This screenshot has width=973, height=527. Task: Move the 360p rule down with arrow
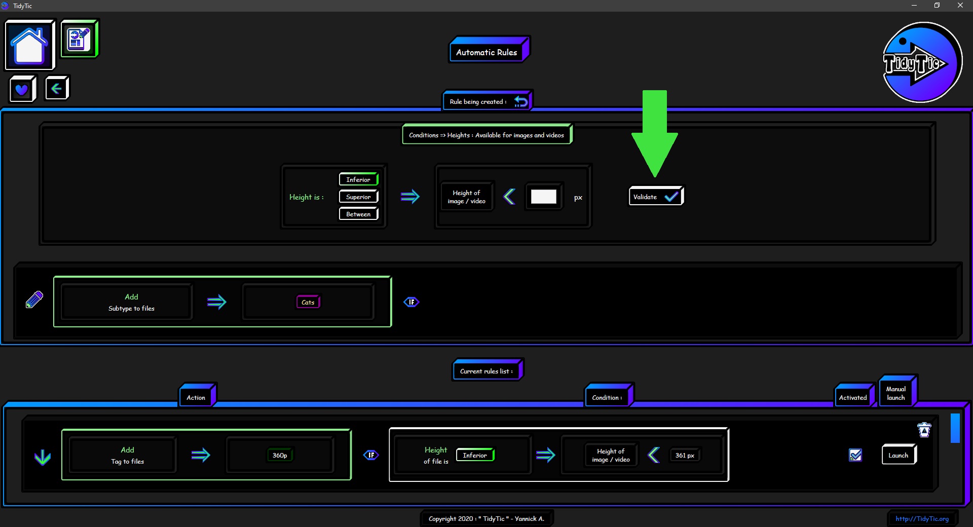(x=43, y=457)
